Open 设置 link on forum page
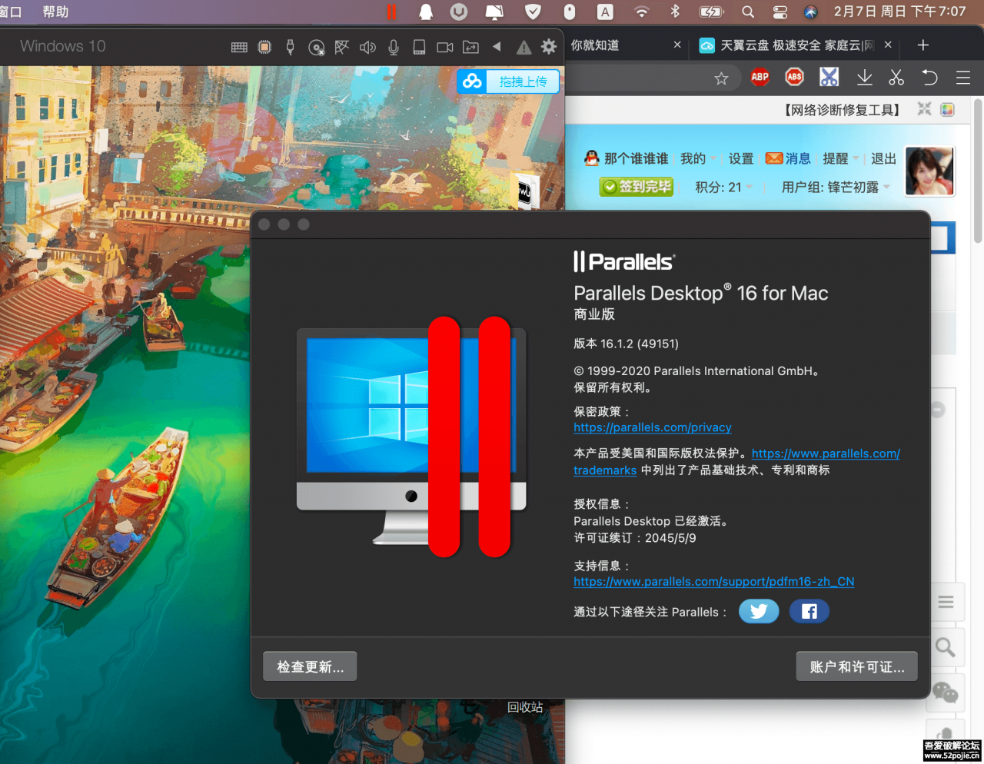Viewport: 984px width, 764px height. tap(741, 158)
